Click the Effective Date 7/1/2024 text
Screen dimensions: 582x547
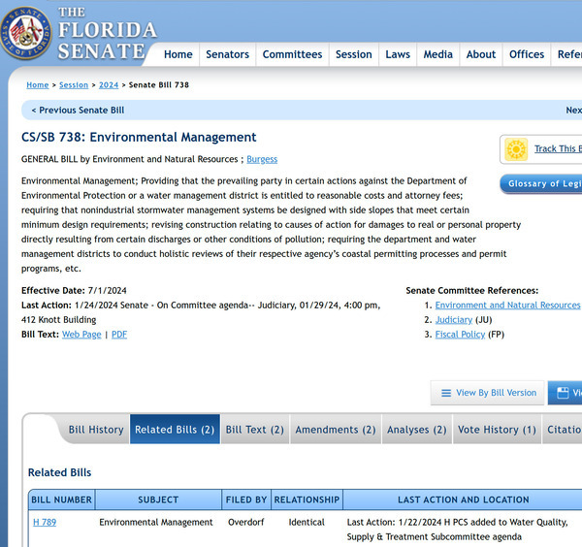click(74, 291)
